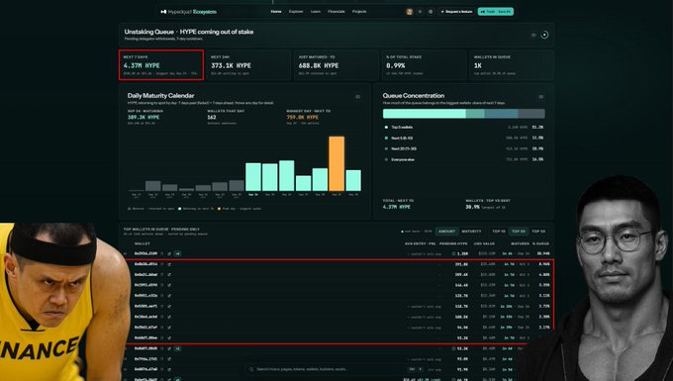
Task: Select the Next 7 Days 4.37M HYPE card
Action: (x=161, y=65)
